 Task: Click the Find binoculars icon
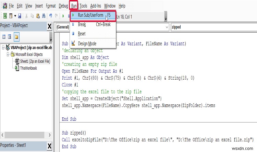click(x=44, y=16)
